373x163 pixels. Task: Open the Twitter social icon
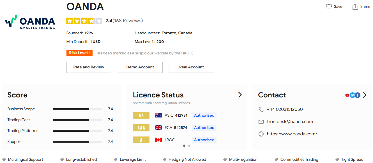353,95
